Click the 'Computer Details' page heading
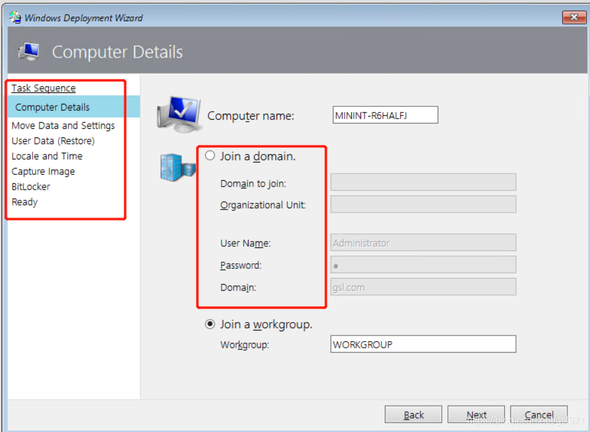This screenshot has width=590, height=432. tap(118, 52)
